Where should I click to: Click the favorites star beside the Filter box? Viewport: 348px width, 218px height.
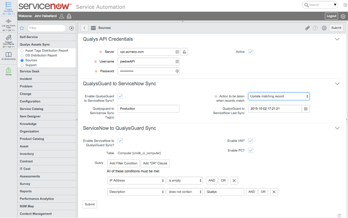pyautogui.click(x=22, y=28)
